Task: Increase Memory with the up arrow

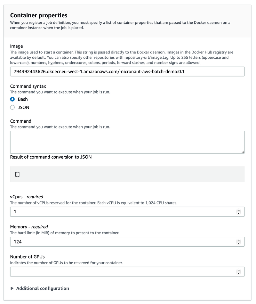Action: 239,240
